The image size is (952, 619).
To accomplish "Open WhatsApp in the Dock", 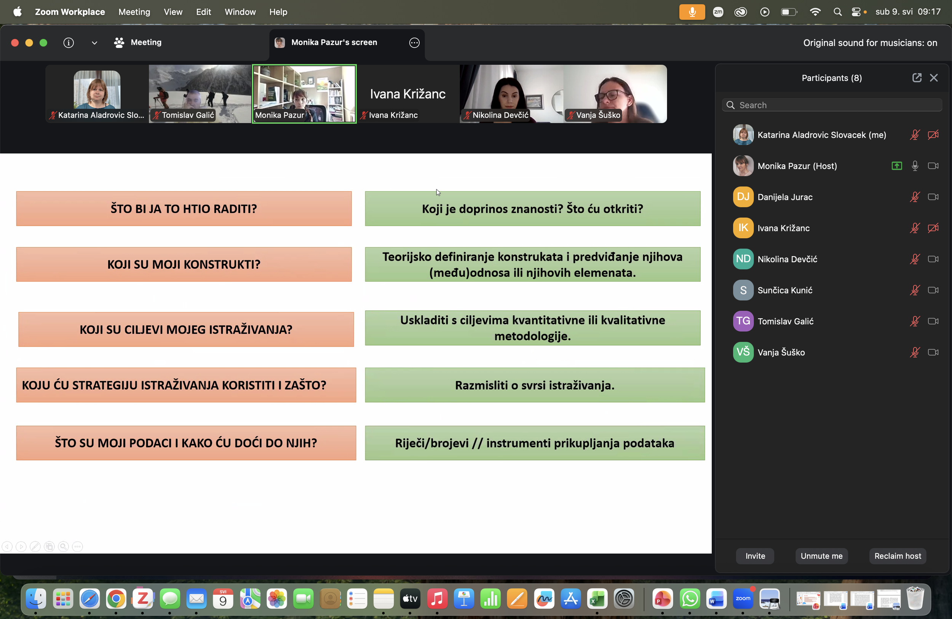I will pyautogui.click(x=690, y=598).
